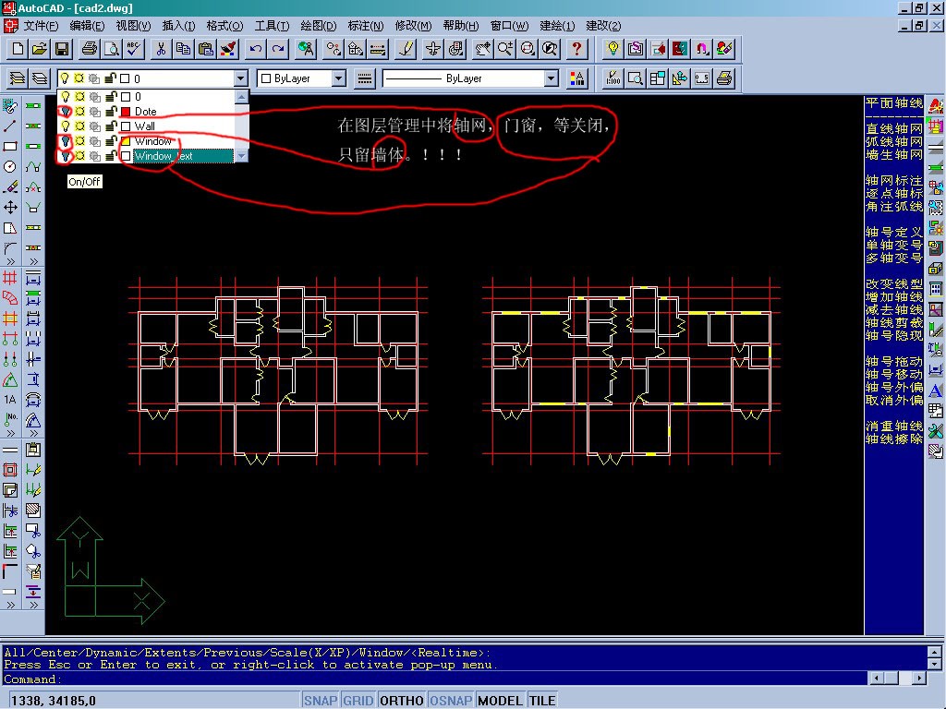946x709 pixels.
Task: Click the Cut scissors icon
Action: point(161,49)
